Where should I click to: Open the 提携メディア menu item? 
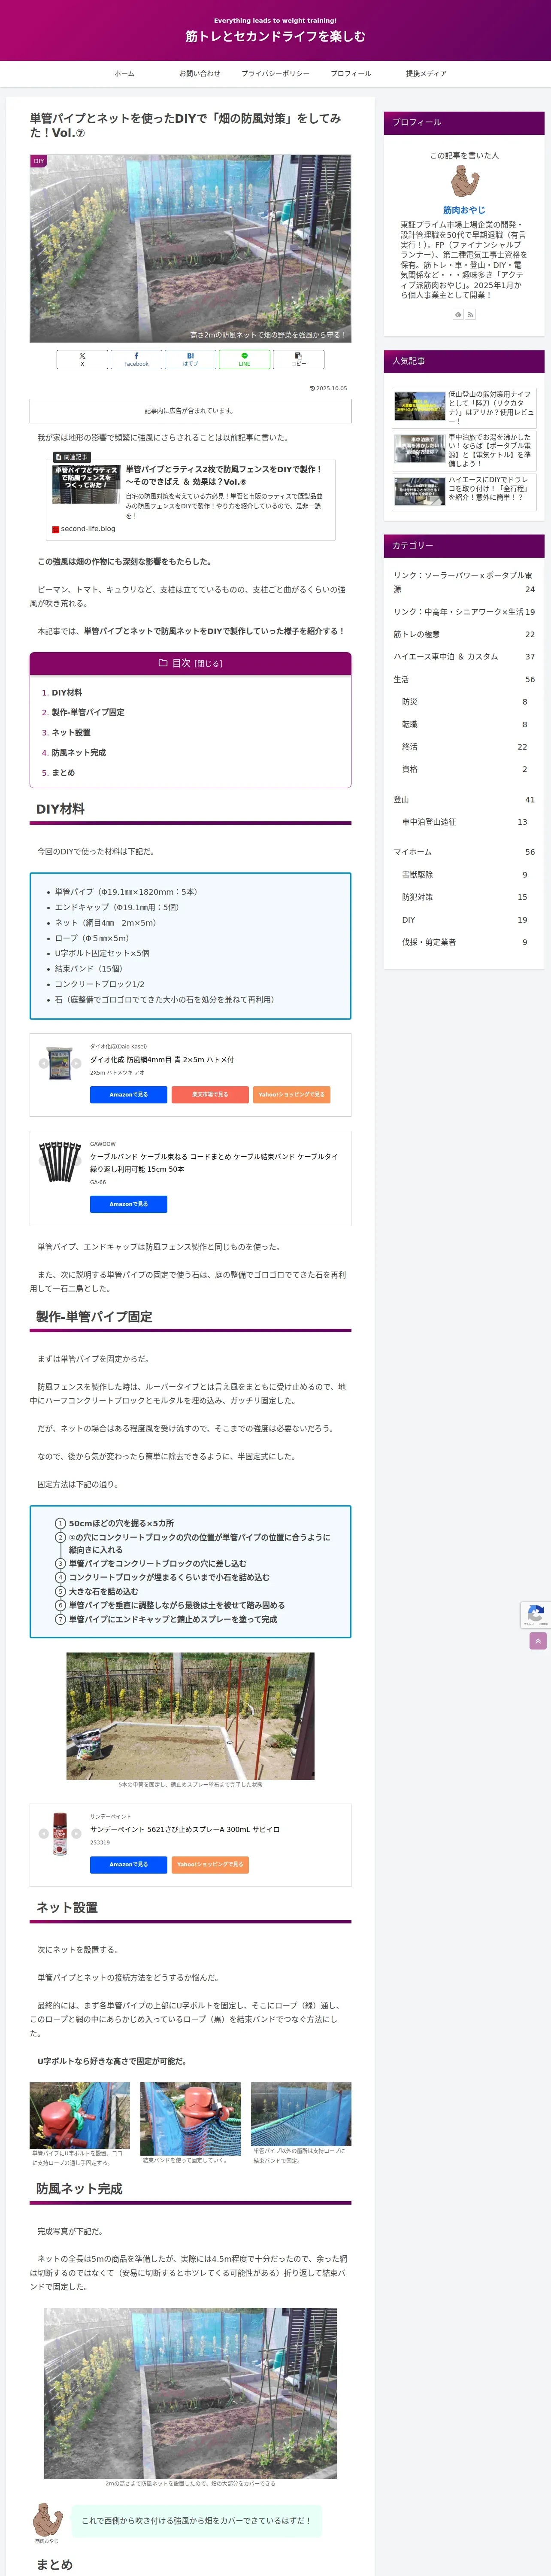(426, 73)
